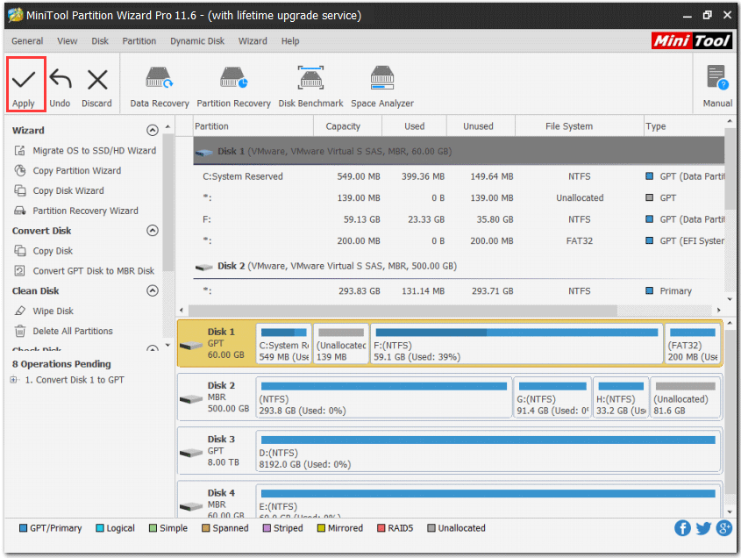
Task: Expand pending operation Convert Disk 1 to GPT
Action: pyautogui.click(x=13, y=380)
